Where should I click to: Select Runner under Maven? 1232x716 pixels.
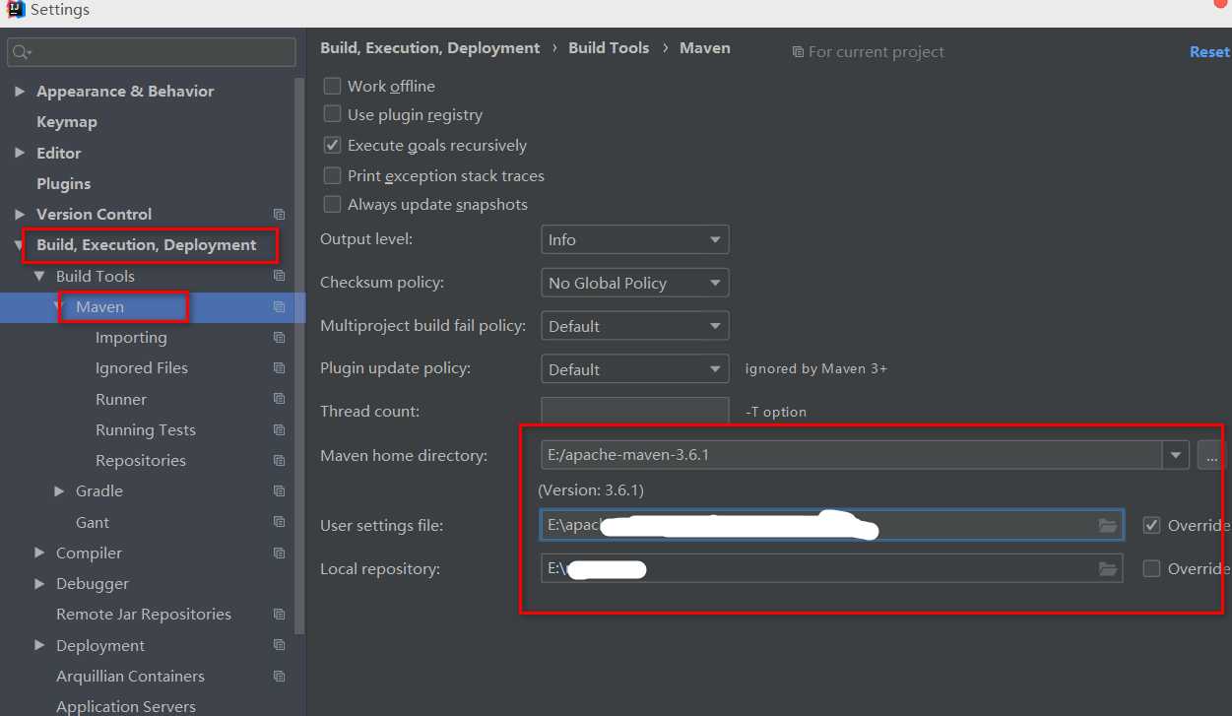[x=121, y=400]
